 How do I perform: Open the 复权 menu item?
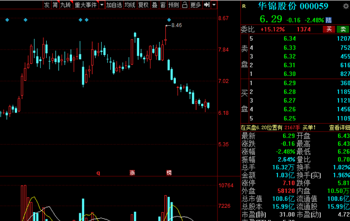coord(143,5)
